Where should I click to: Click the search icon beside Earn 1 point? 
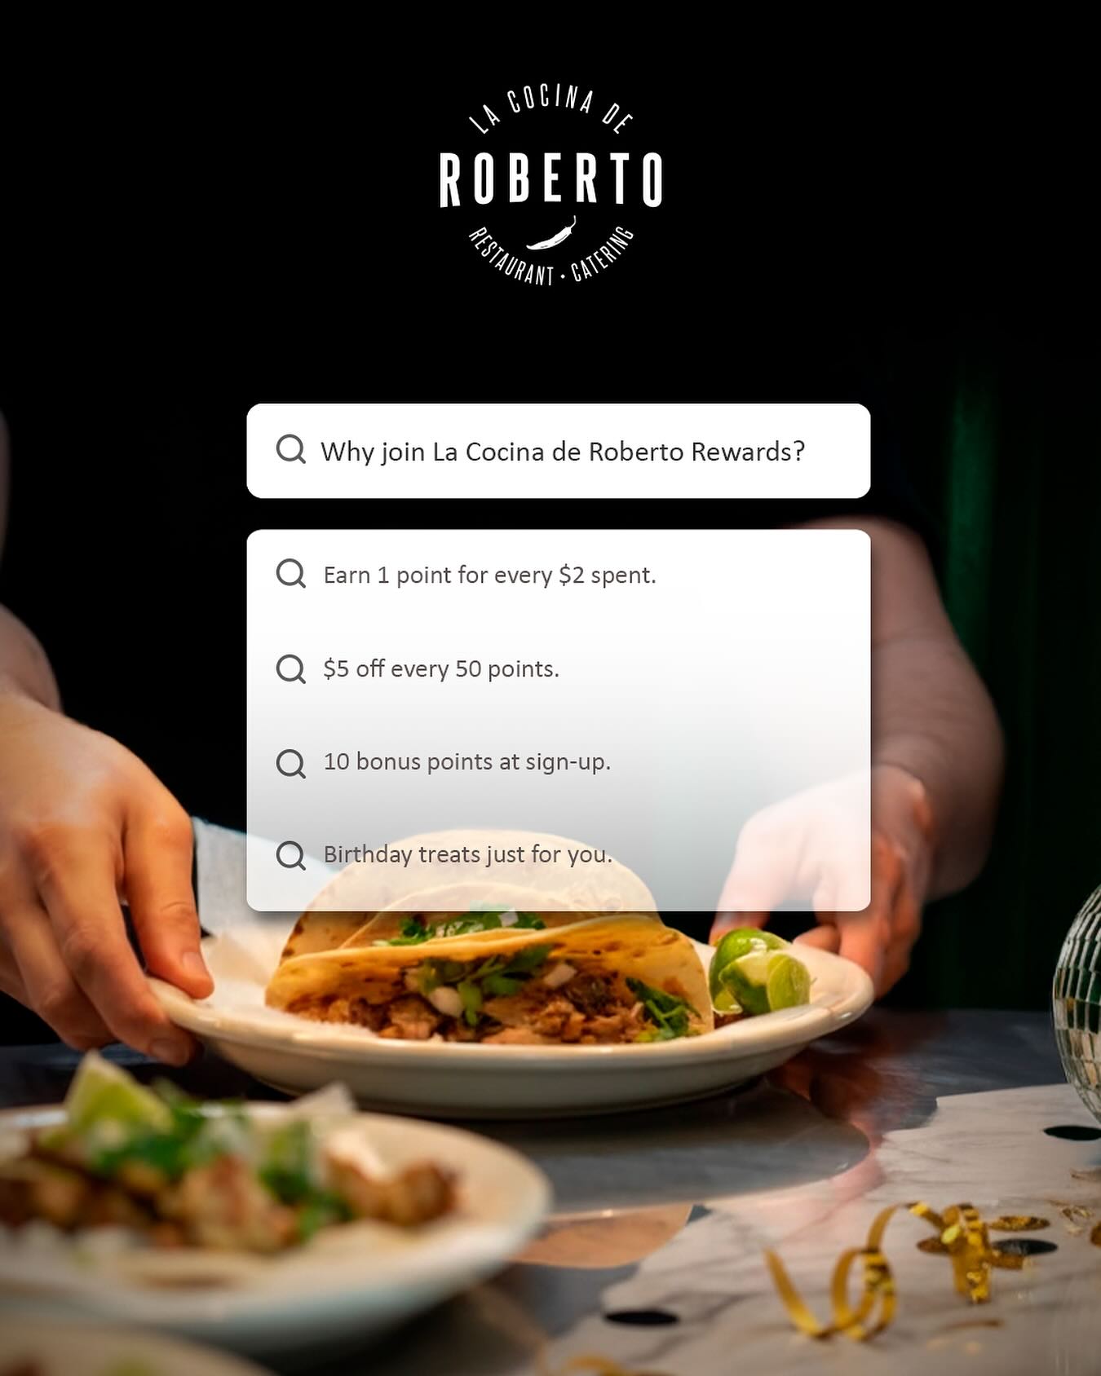click(290, 574)
